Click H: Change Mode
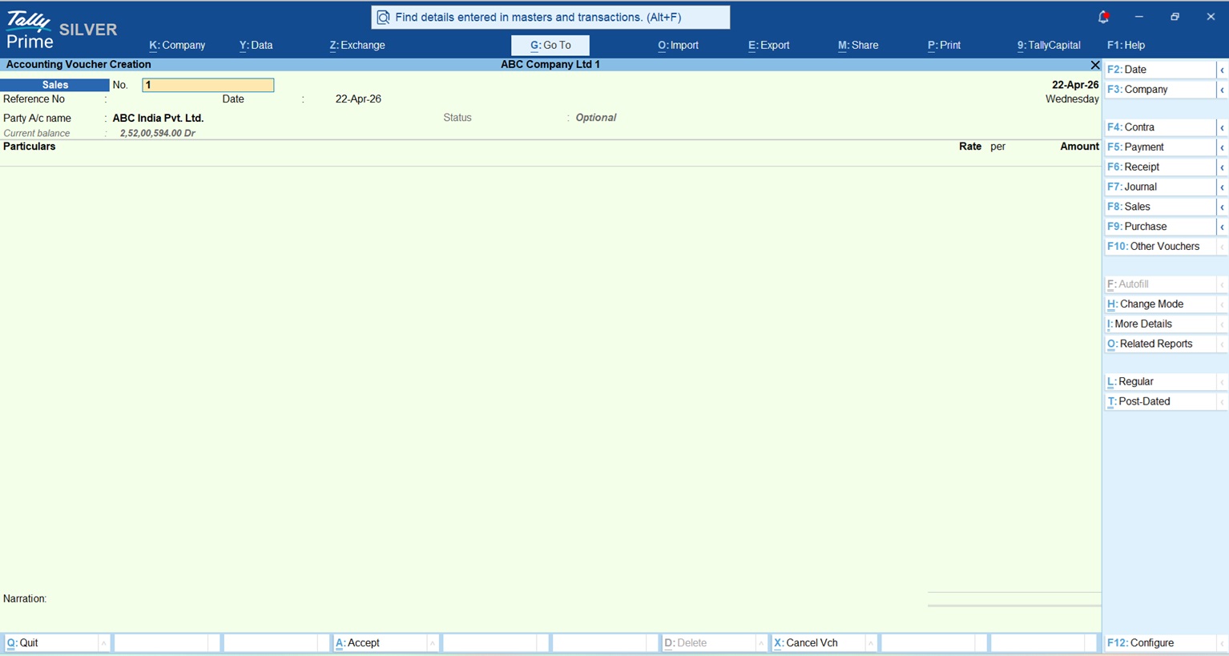The image size is (1229, 656). (1160, 304)
